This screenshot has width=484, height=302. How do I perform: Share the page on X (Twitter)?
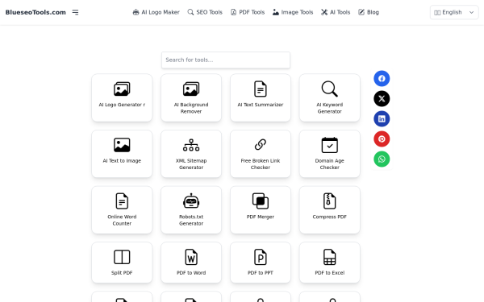coord(382,98)
